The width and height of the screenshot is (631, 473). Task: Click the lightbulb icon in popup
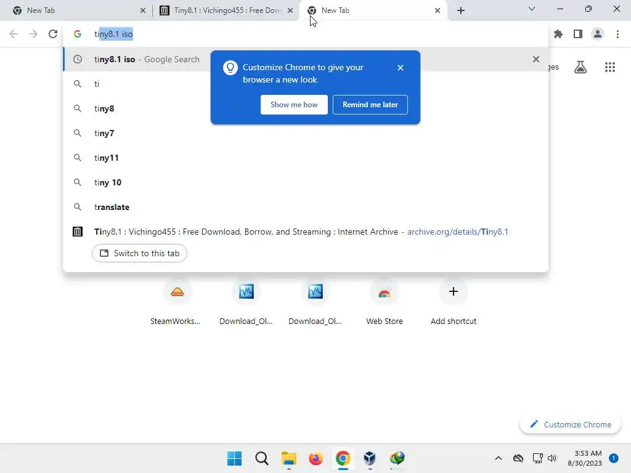coord(230,68)
